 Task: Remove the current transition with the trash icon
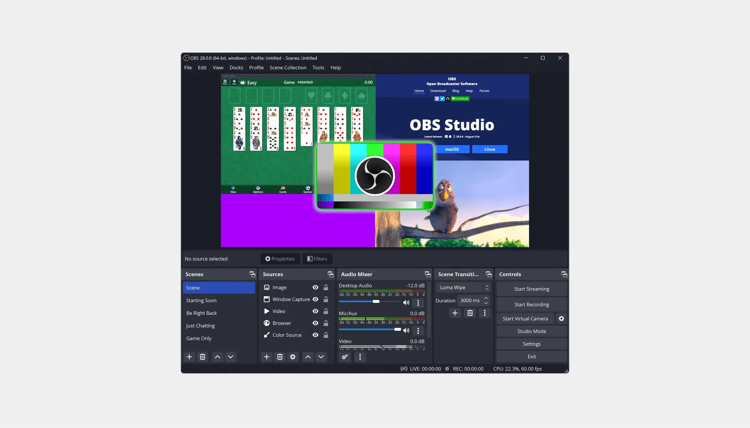click(x=470, y=313)
